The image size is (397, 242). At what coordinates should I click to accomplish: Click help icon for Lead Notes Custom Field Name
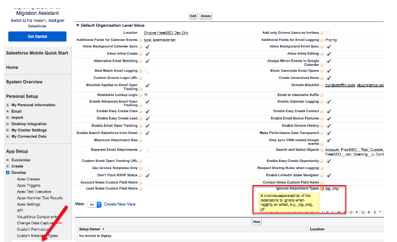(x=140, y=189)
